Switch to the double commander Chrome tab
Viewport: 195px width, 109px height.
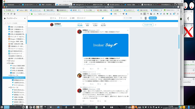(x=115, y=5)
